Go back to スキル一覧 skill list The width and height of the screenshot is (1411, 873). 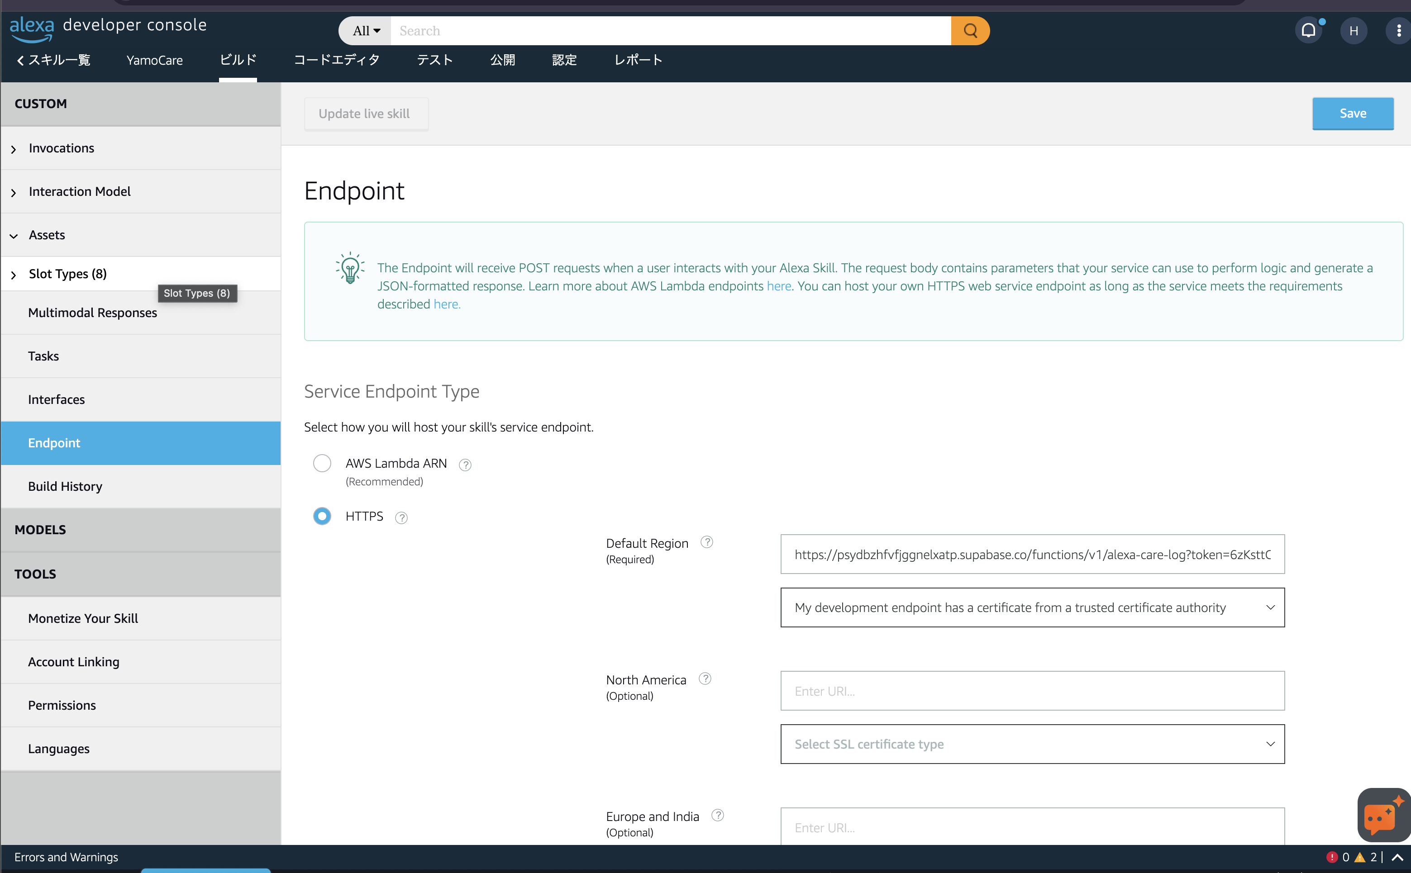tap(53, 60)
